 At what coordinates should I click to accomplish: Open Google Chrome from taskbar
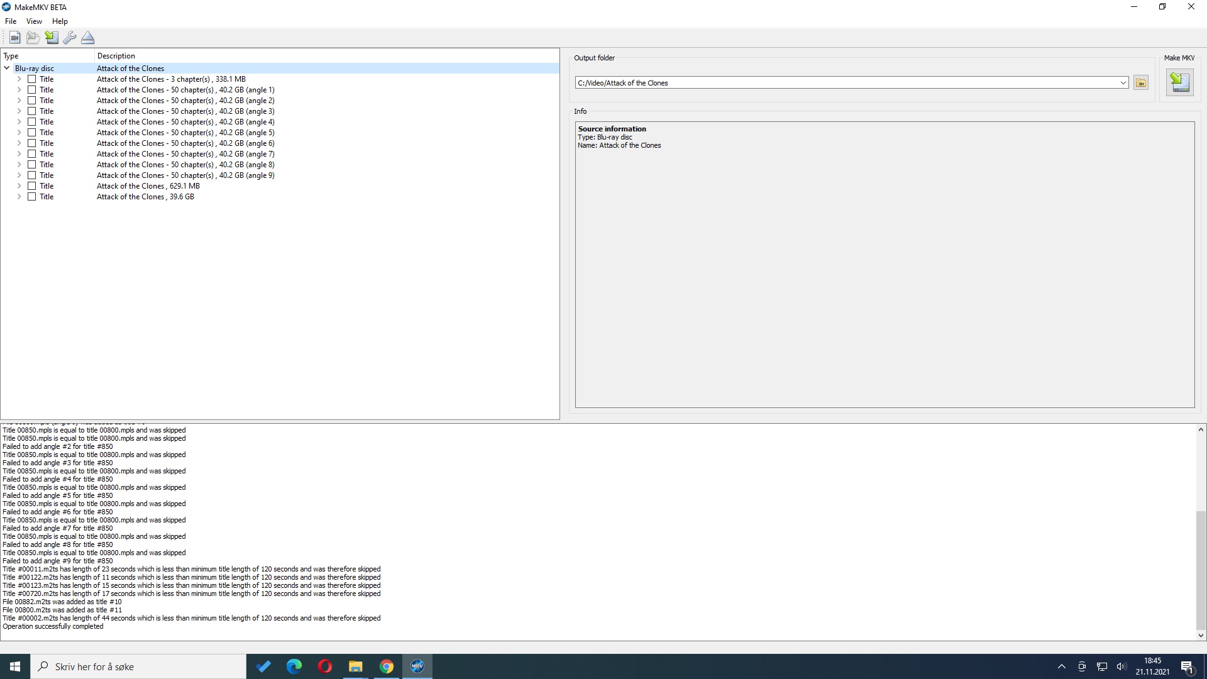tap(387, 666)
